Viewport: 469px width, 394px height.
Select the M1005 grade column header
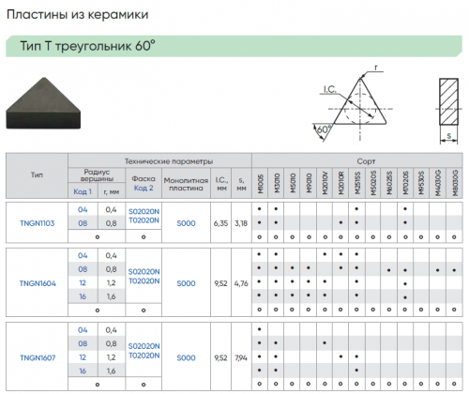tap(261, 184)
